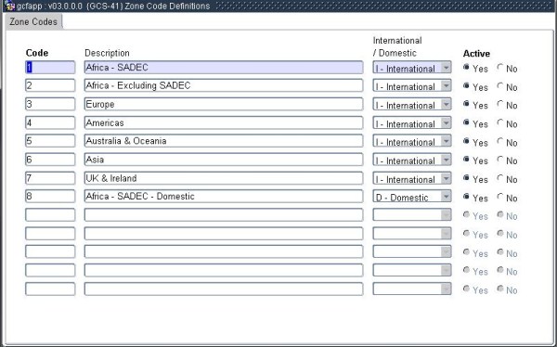Set Active to Yes for Australia & Oceania

tap(466, 141)
